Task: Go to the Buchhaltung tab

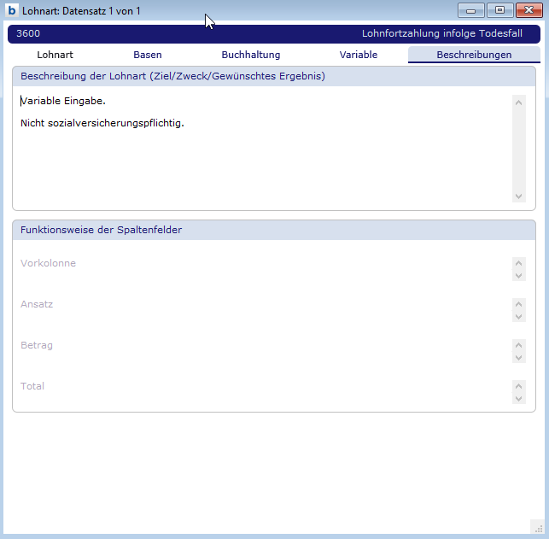Action: 251,55
